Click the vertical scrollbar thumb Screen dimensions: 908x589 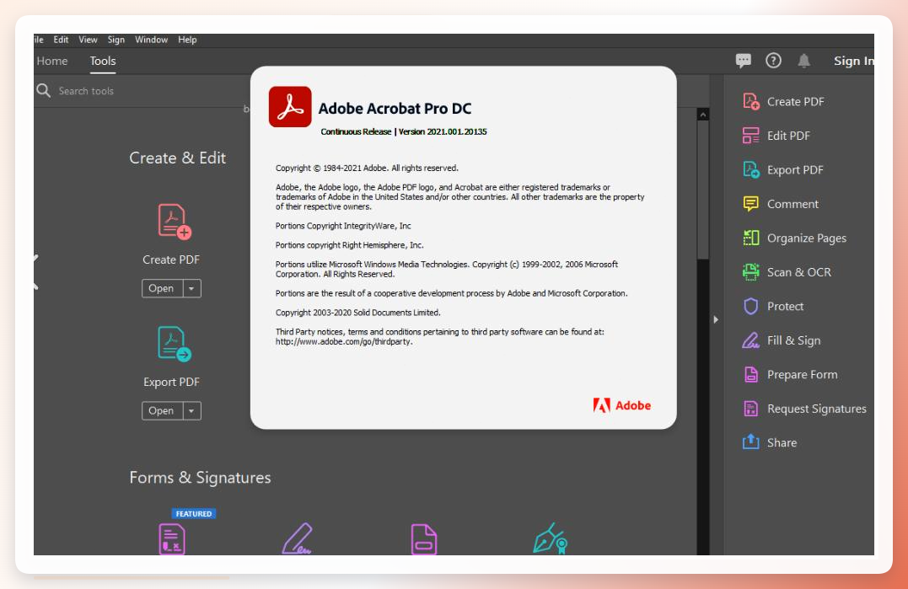click(703, 190)
